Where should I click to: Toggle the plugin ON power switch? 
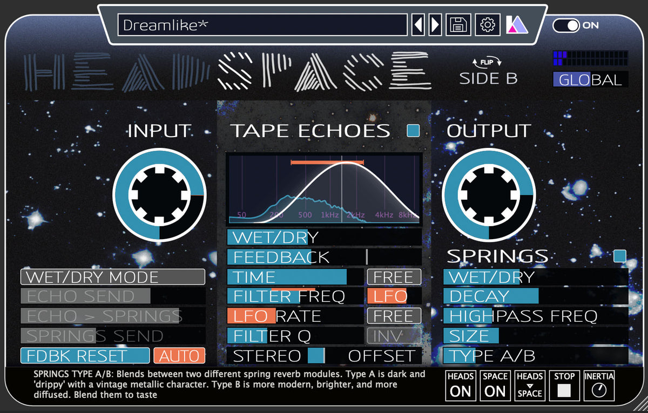point(566,25)
